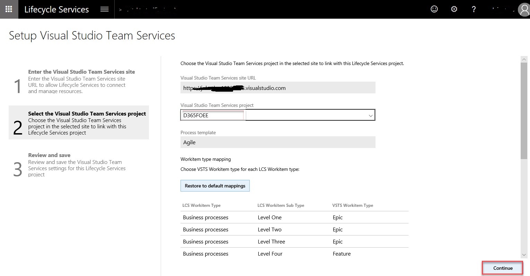Go to Lifecycle Services home title
This screenshot has width=530, height=276.
[56, 9]
